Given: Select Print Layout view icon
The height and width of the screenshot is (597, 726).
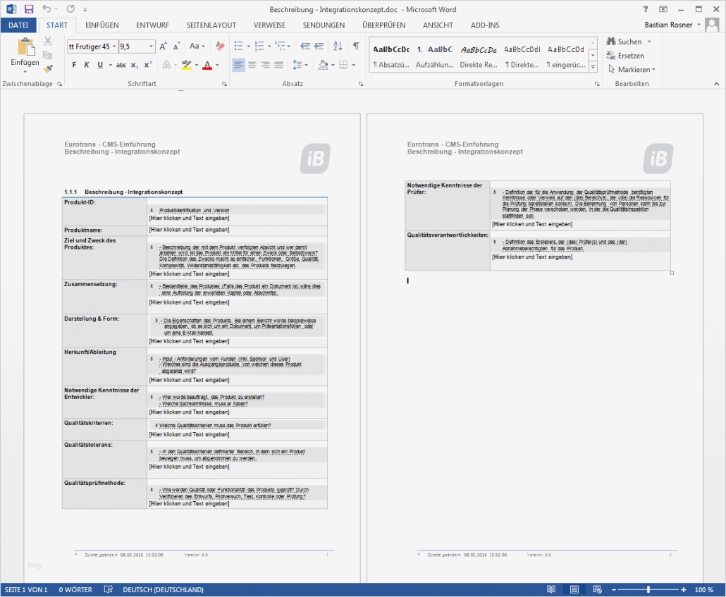Looking at the screenshot, I should (x=574, y=589).
